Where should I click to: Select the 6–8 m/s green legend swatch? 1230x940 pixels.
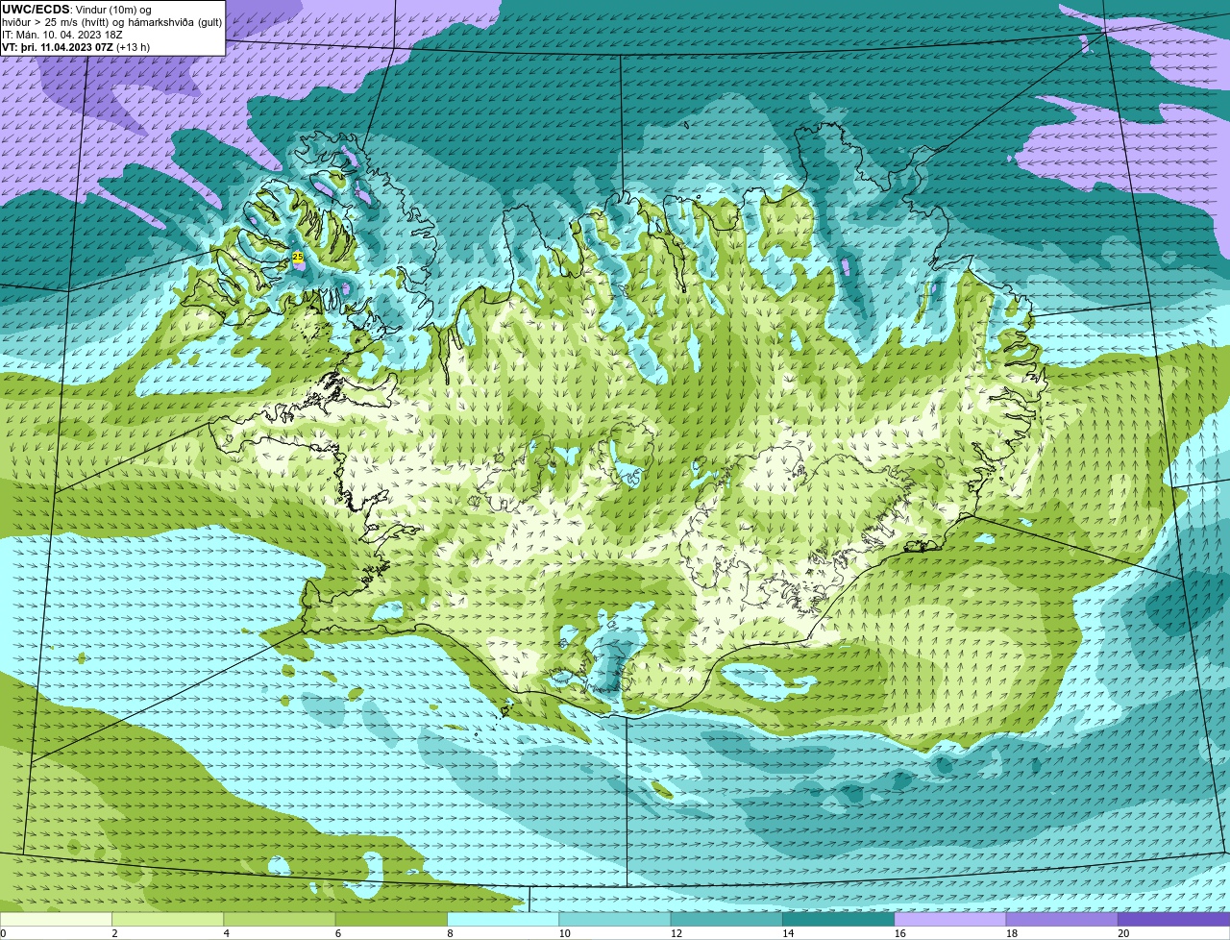click(x=391, y=919)
